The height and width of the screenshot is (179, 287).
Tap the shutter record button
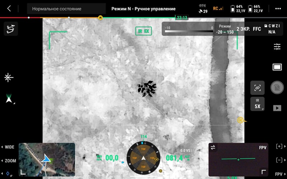[277, 87]
